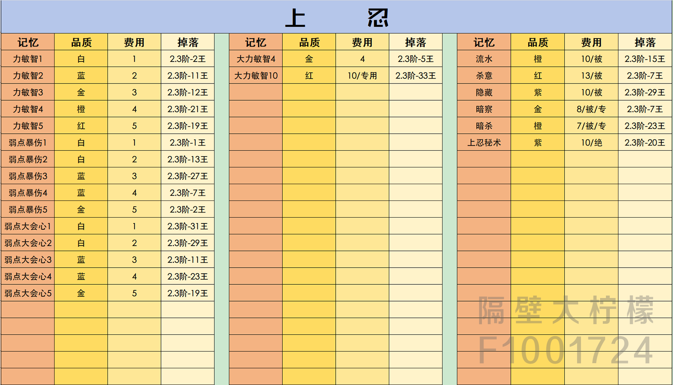673x385 pixels.
Task: Click the 弱点暴伤3 memory cell
Action: click(28, 176)
